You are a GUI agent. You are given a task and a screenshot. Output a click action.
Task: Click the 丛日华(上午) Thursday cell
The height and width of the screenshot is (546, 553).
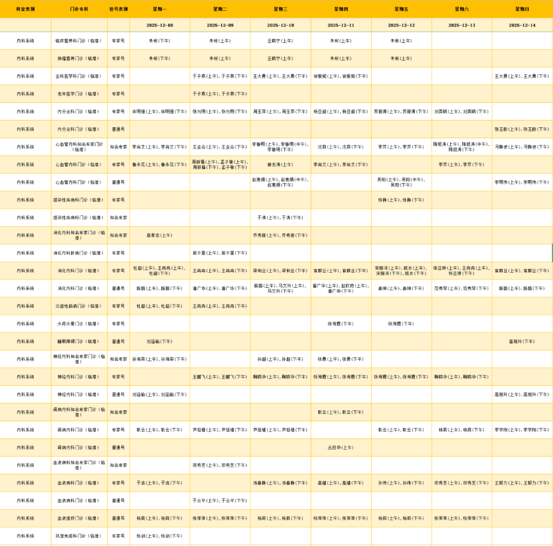tap(341, 448)
